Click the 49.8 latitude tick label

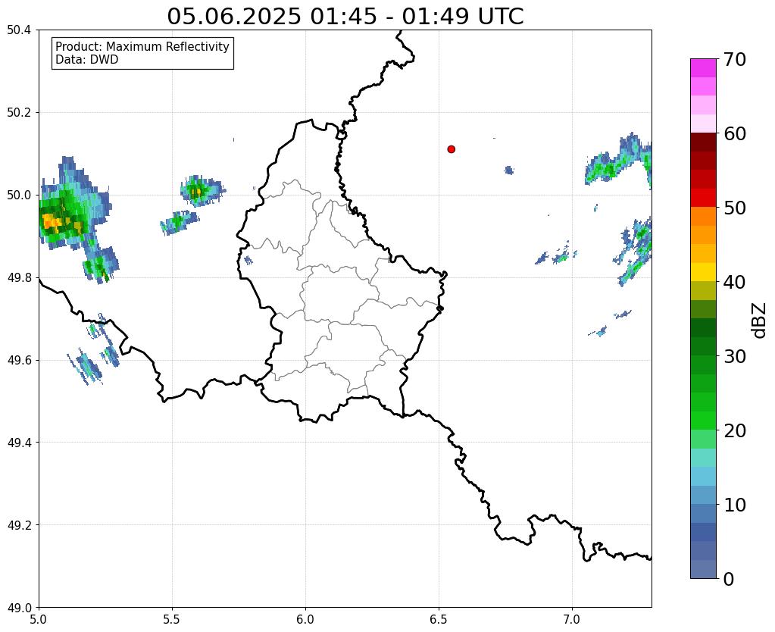(x=19, y=278)
